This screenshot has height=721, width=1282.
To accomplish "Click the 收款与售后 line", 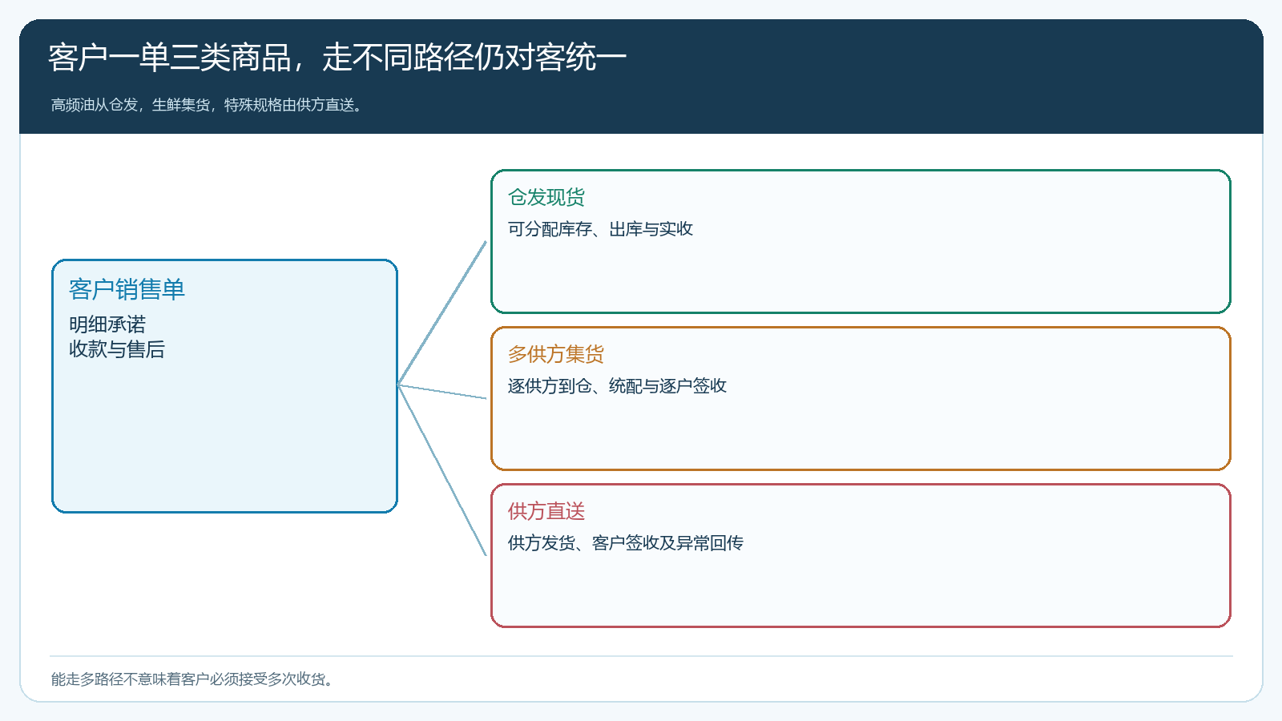I will [117, 349].
